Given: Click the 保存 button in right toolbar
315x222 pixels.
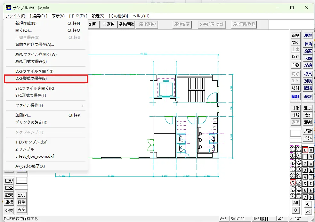Looking at the screenshot, I should pyautogui.click(x=295, y=57).
